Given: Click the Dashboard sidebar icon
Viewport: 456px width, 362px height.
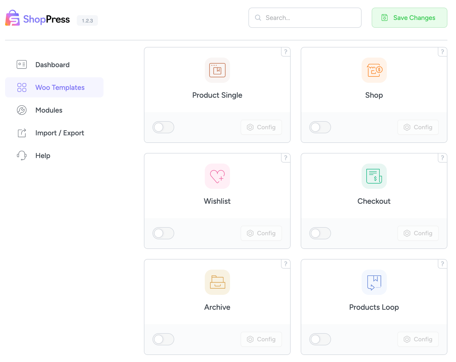Looking at the screenshot, I should [22, 64].
